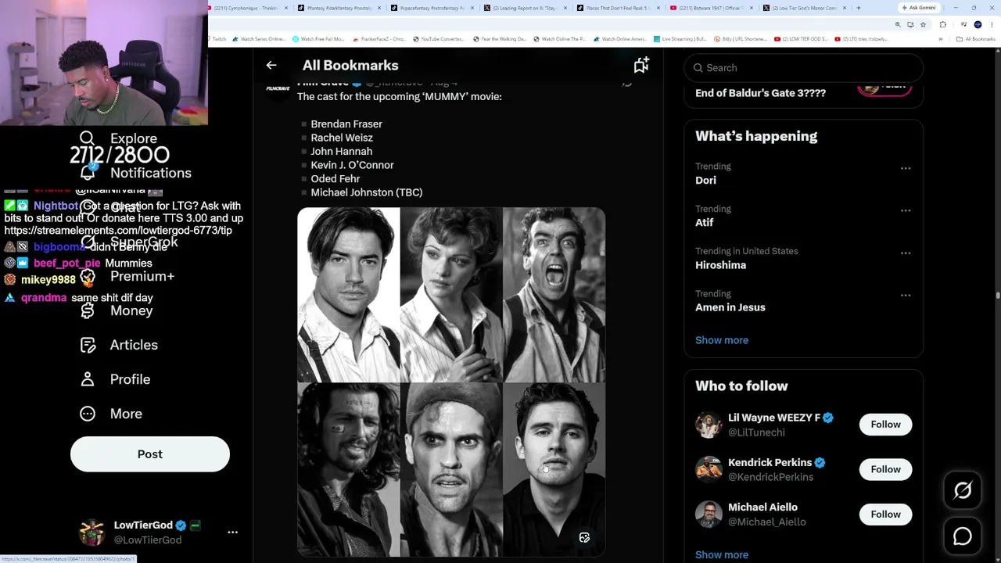Click the image edit icon on the photo

pos(584,538)
